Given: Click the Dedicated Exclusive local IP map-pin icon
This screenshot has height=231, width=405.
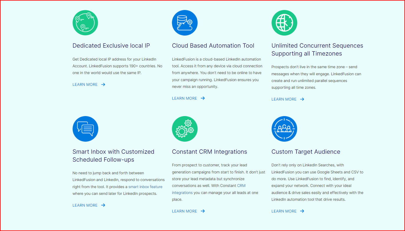Looking at the screenshot, I should (85, 23).
